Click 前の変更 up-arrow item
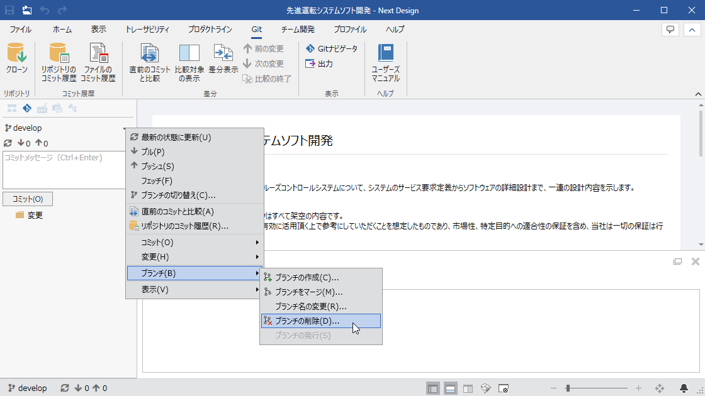Screen dimensions: 705x396 tap(264, 48)
